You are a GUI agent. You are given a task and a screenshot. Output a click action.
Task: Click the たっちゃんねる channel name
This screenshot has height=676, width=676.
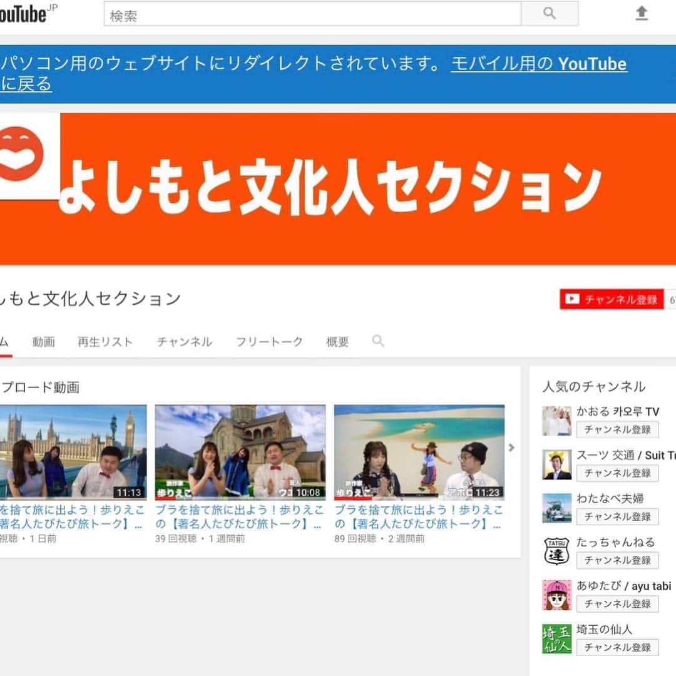616,542
